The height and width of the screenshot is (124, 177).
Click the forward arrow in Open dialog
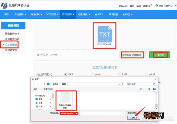pyautogui.click(x=38, y=84)
